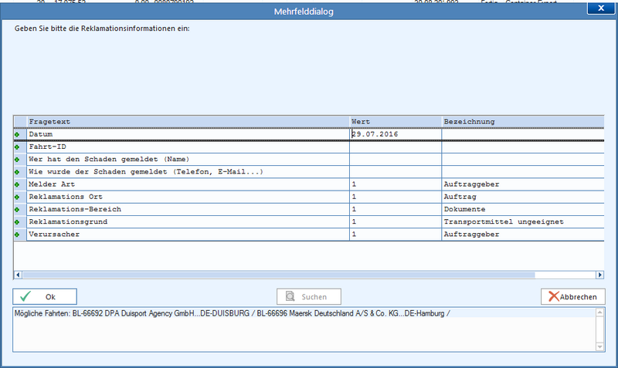Viewport: 618px width, 368px height.
Task: Click the green marker beside Reklamations Ort
Action: (x=17, y=198)
